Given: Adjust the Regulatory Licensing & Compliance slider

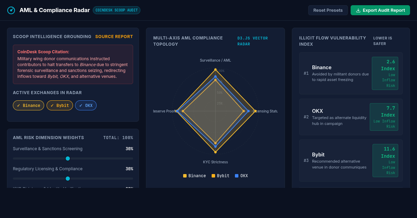Looking at the screenshot, I should click(73, 179).
